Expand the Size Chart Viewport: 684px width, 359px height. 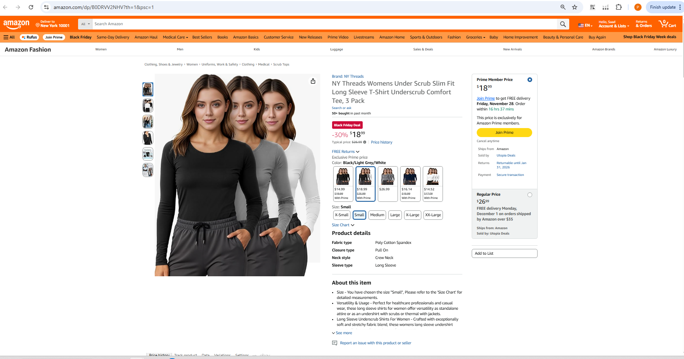(x=343, y=225)
